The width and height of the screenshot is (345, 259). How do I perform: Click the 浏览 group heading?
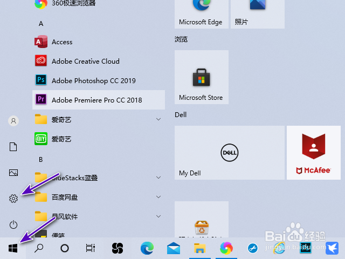[x=181, y=39]
